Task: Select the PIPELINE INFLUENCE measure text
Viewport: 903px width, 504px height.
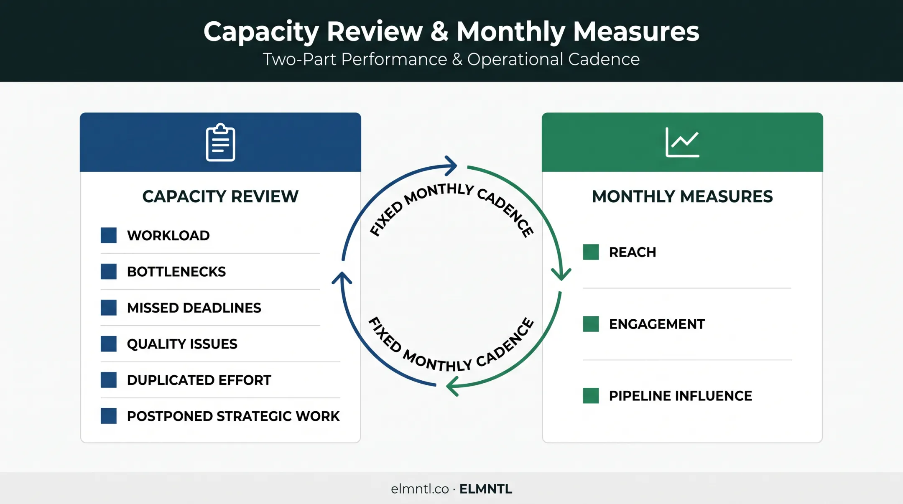Action: pos(680,396)
